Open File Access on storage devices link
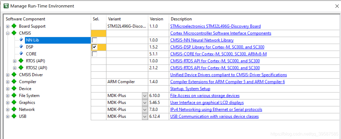341x139 pixels. coord(205,96)
